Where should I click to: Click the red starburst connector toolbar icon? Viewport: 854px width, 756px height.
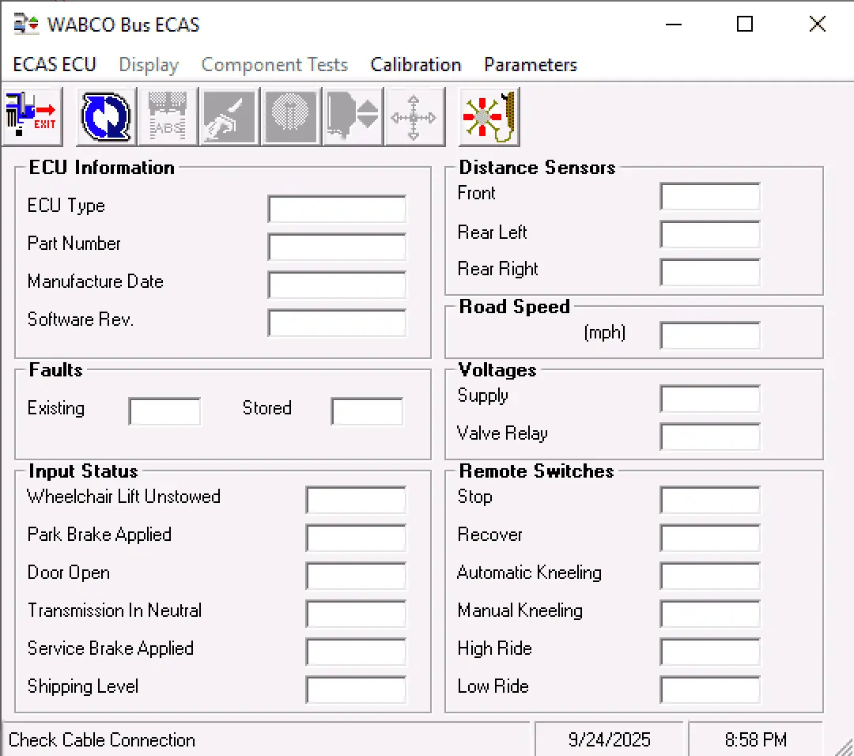pyautogui.click(x=489, y=117)
